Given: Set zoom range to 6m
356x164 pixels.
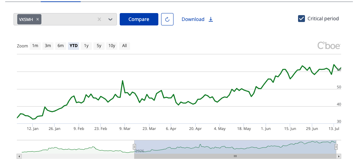Looking at the screenshot, I should coord(60,46).
